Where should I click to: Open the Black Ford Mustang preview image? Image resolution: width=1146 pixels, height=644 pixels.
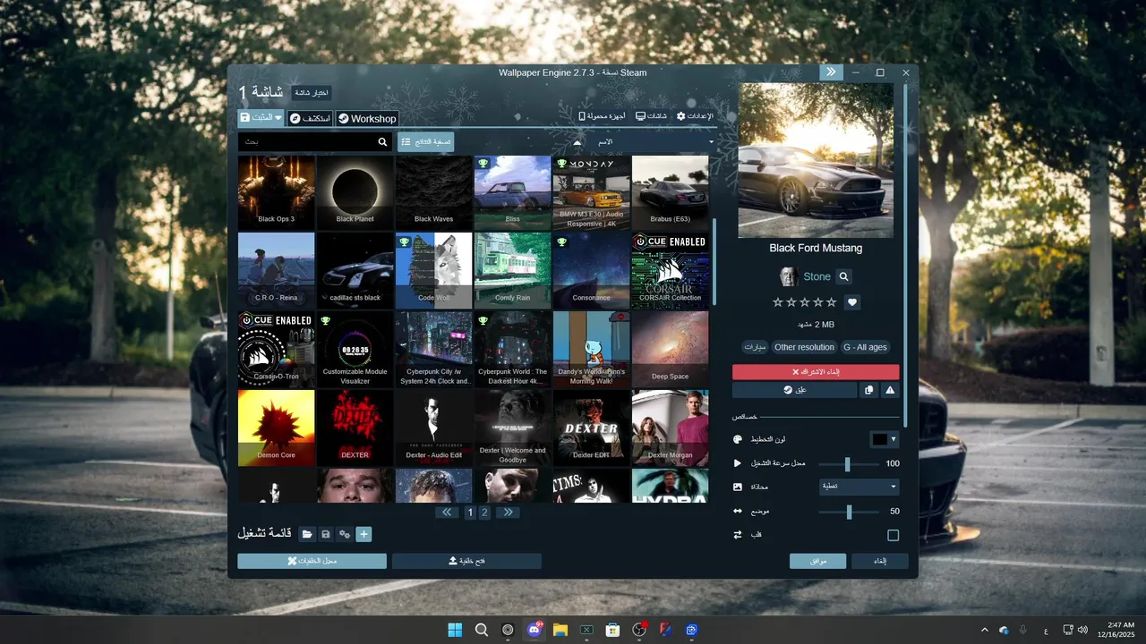tap(816, 160)
